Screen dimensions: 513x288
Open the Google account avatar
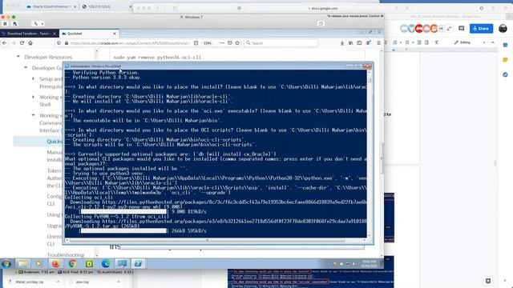coord(503,29)
